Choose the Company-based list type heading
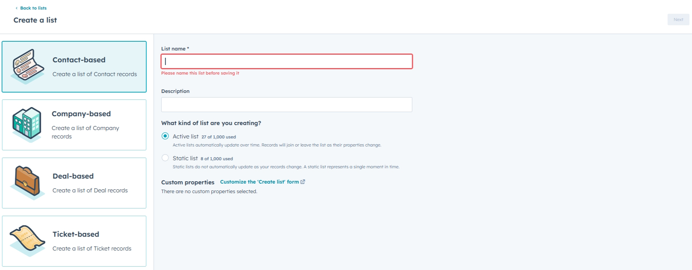The width and height of the screenshot is (692, 270). tap(81, 114)
